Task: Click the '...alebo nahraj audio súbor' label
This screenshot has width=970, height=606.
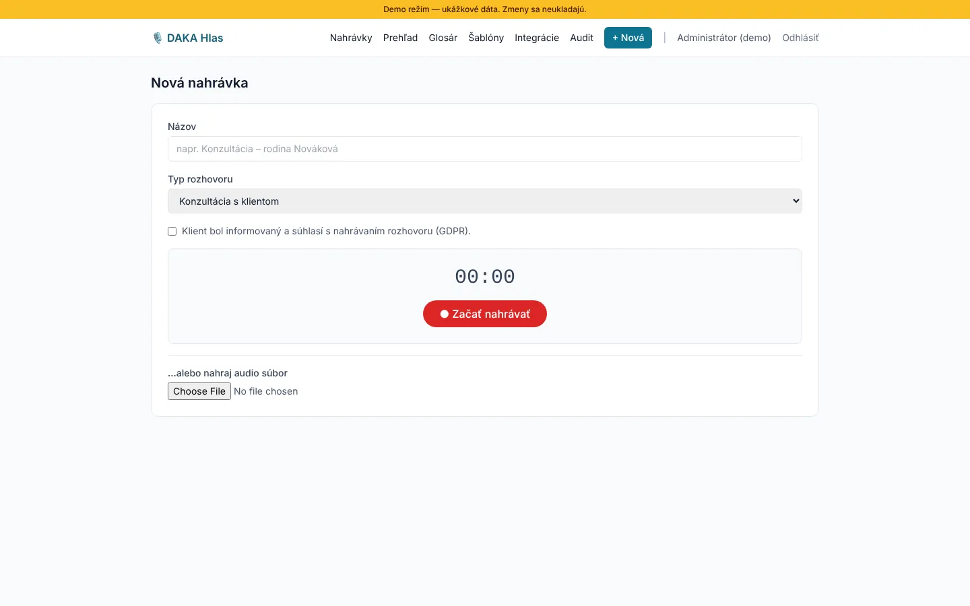Action: (x=228, y=373)
